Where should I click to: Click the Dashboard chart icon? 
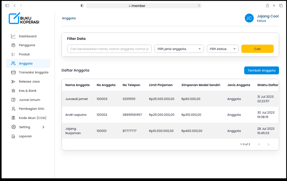(13, 36)
